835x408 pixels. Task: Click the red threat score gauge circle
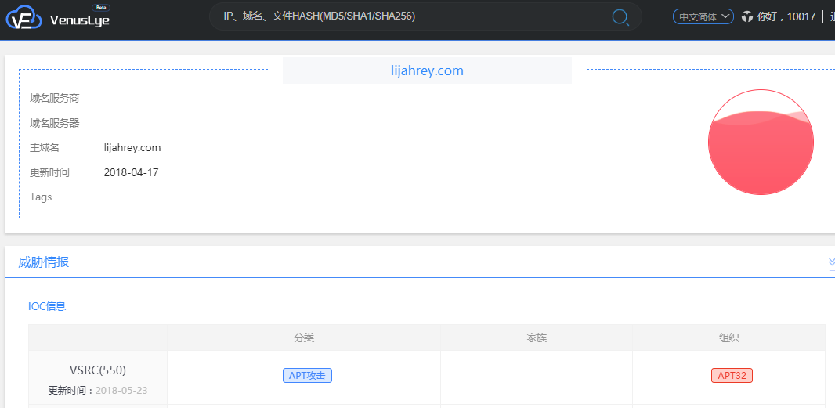(x=761, y=143)
